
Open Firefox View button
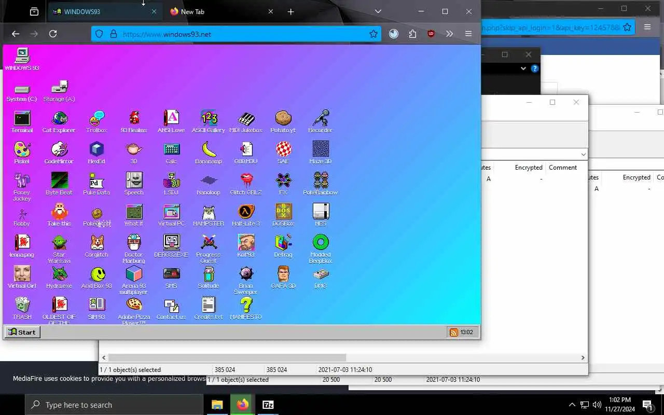34,11
